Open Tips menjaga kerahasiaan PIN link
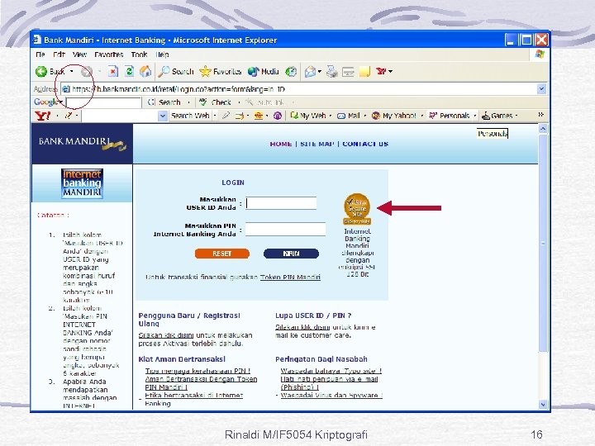This screenshot has height=446, width=595. (198, 371)
